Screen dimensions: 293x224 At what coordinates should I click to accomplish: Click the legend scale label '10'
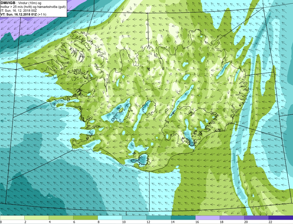point(124,222)
